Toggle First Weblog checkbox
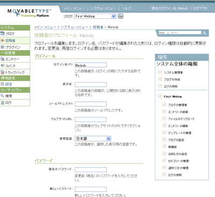 pyautogui.click(x=160, y=96)
